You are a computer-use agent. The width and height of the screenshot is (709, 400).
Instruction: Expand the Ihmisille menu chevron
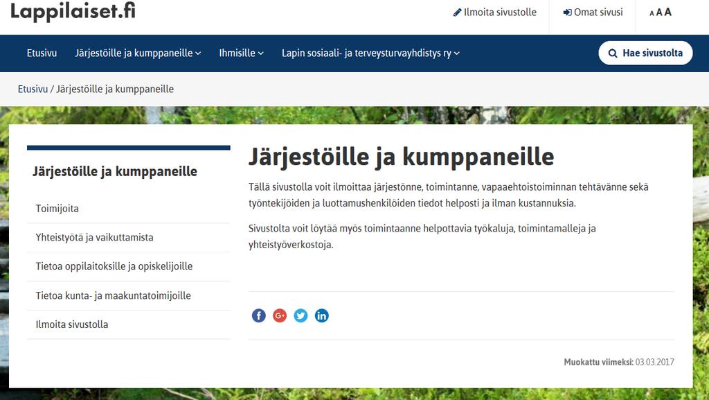pos(260,53)
